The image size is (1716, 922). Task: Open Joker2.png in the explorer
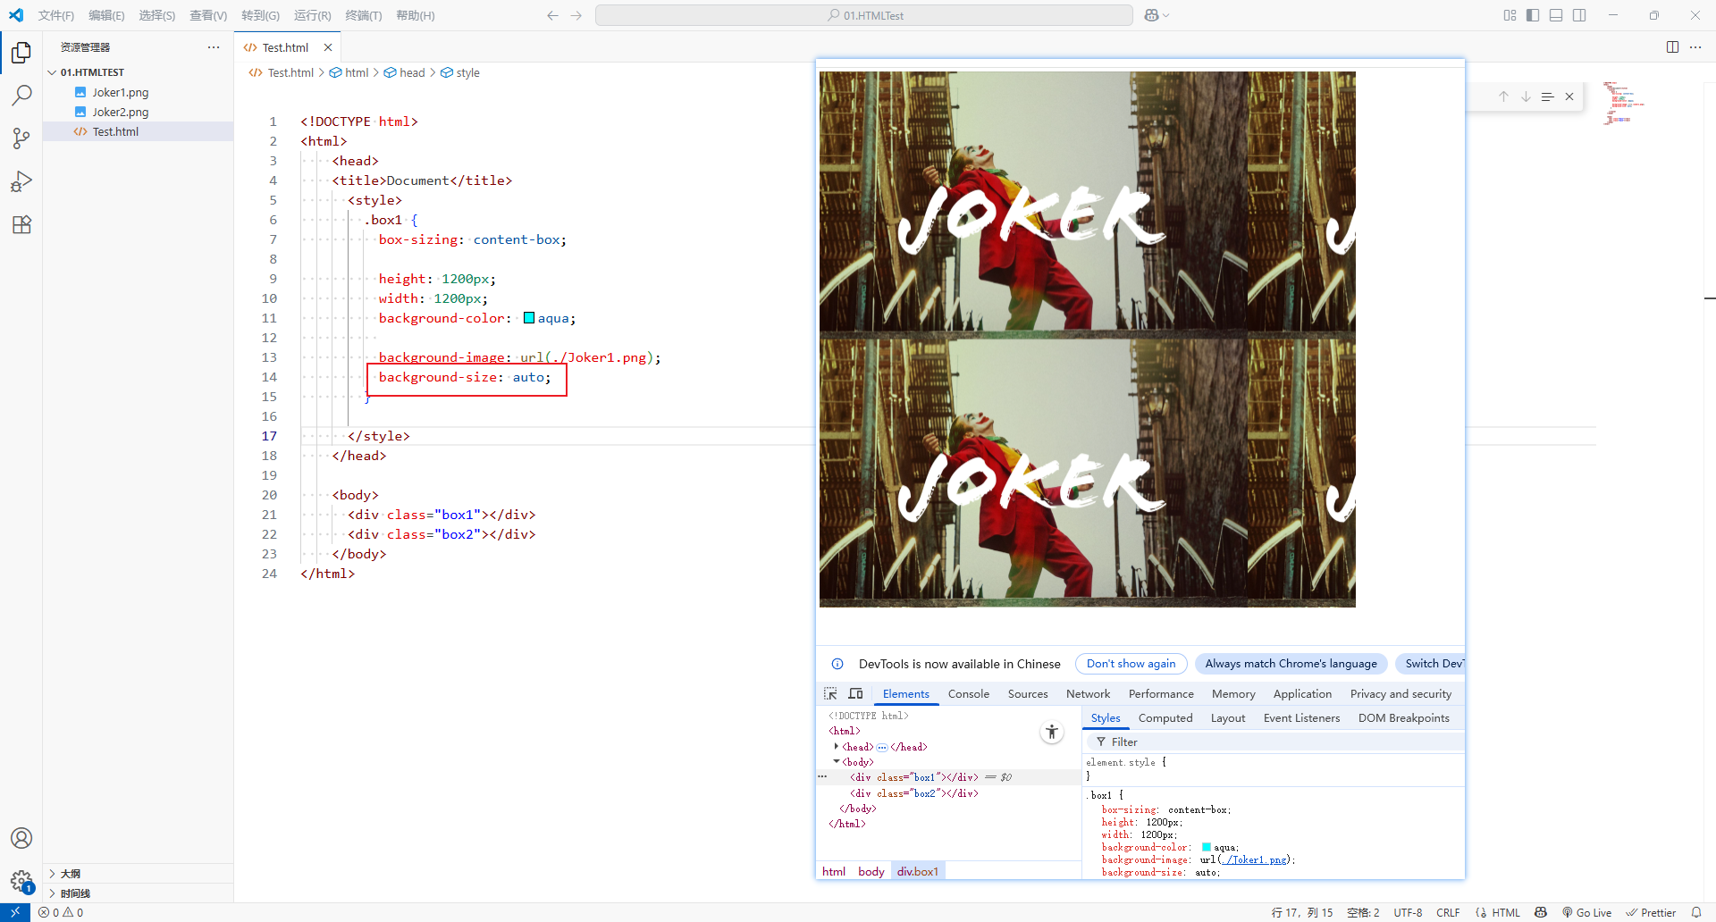[x=139, y=112]
